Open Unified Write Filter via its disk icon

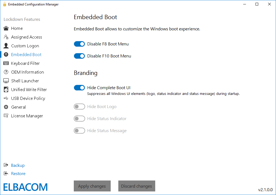(6, 89)
